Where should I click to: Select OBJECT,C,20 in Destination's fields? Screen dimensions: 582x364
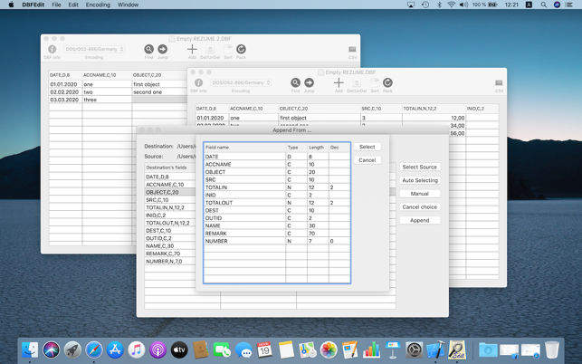pyautogui.click(x=170, y=192)
